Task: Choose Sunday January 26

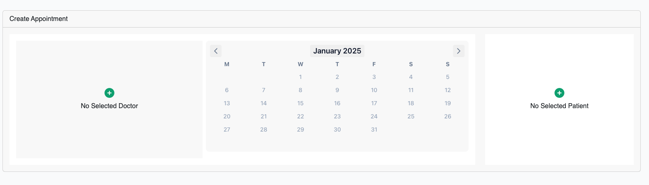Action: (x=448, y=116)
